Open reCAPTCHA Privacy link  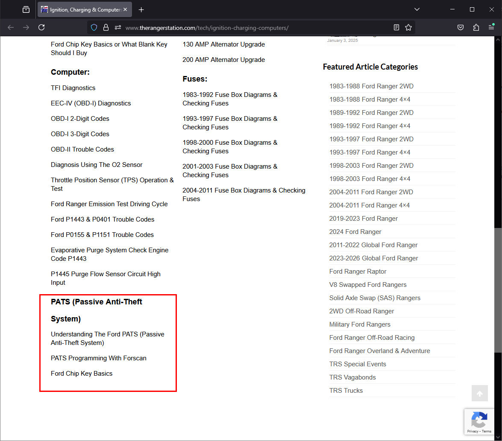point(473,432)
